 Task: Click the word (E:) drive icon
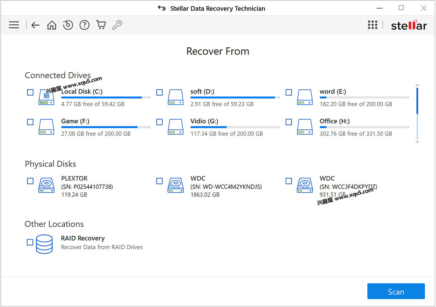[305, 97]
